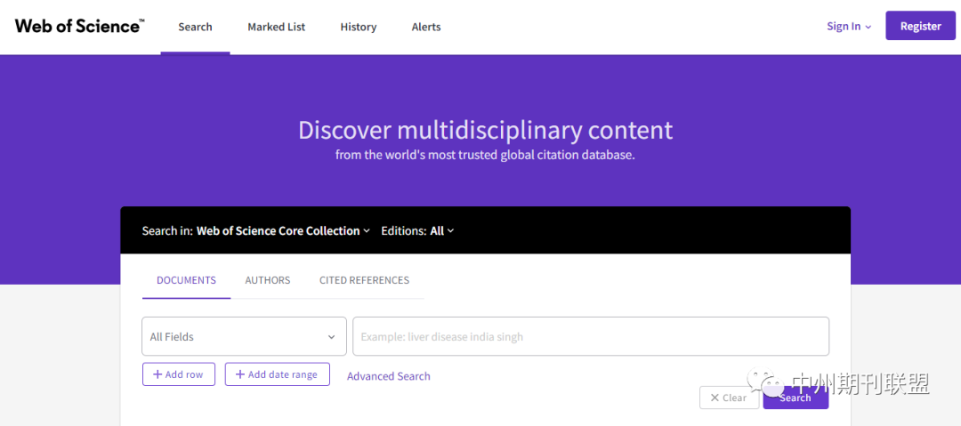
Task: Select the Cited References tab
Action: (x=364, y=280)
